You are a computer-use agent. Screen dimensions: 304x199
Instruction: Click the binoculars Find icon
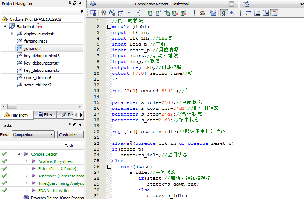click(x=104, y=13)
